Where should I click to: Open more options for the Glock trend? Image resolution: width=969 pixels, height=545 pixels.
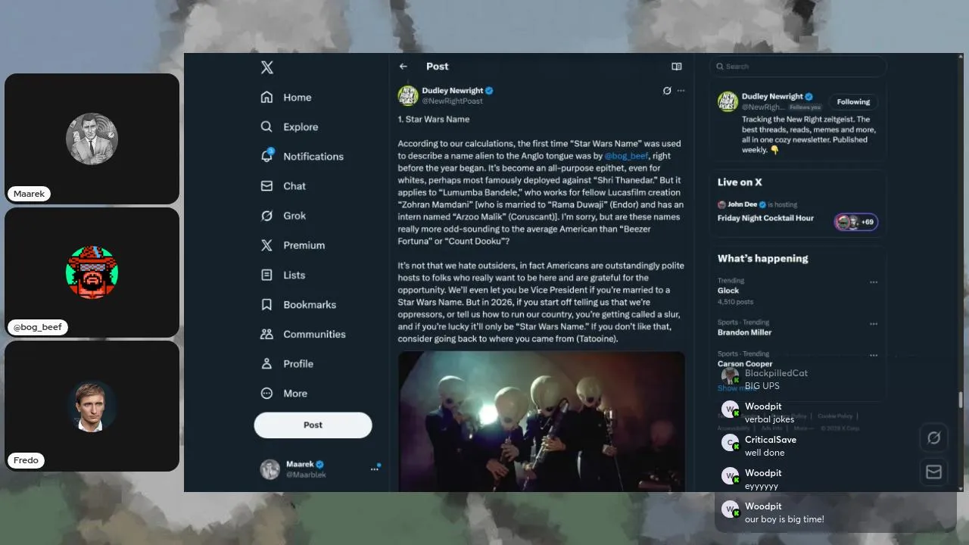tap(874, 282)
